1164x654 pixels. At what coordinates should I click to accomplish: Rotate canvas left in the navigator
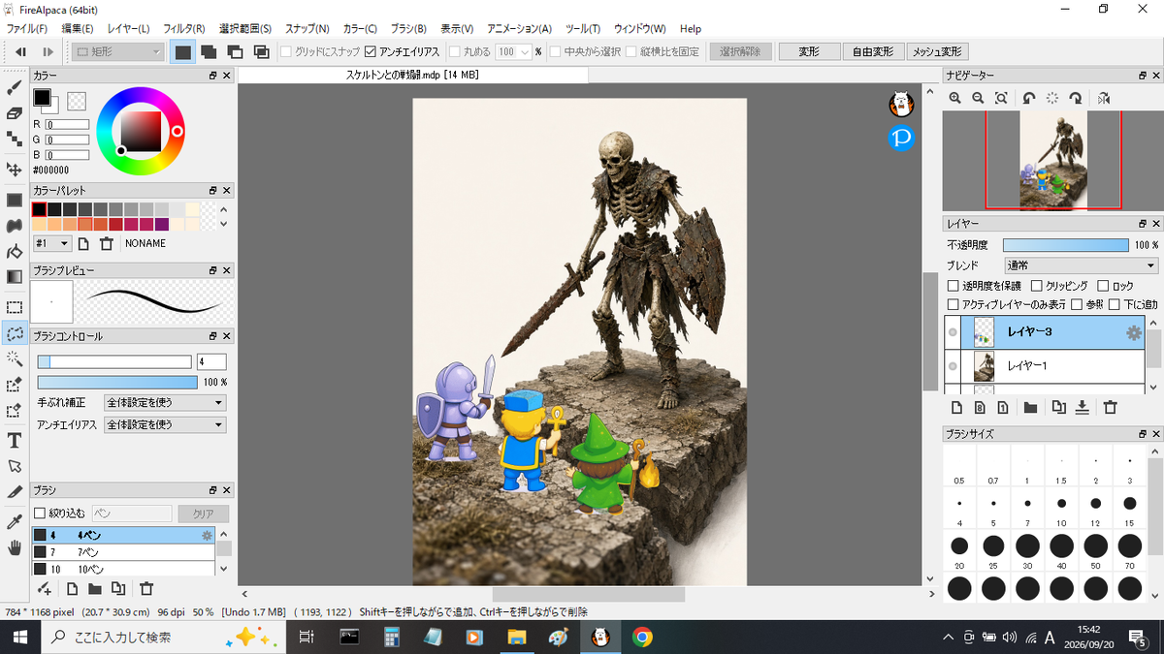tap(1029, 98)
